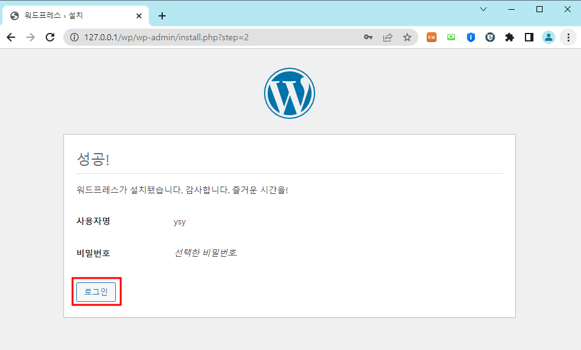
Task: Maximize the browser window
Action: click(540, 9)
